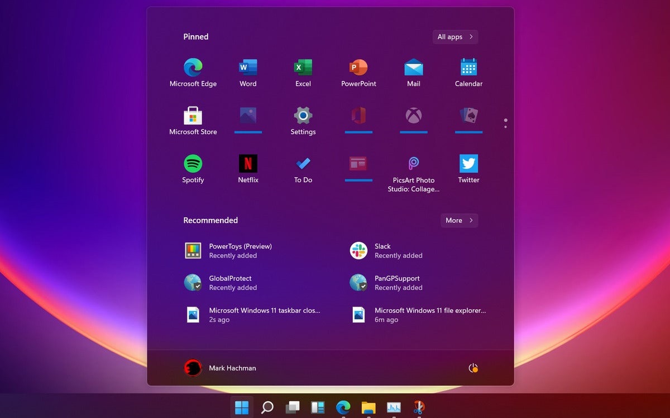The image size is (670, 418).
Task: Open the To Do app
Action: click(303, 169)
